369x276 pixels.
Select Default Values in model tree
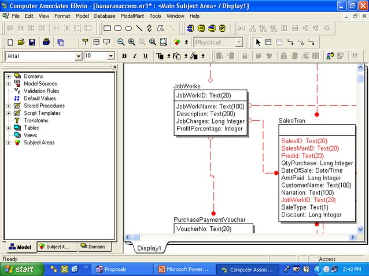point(40,98)
